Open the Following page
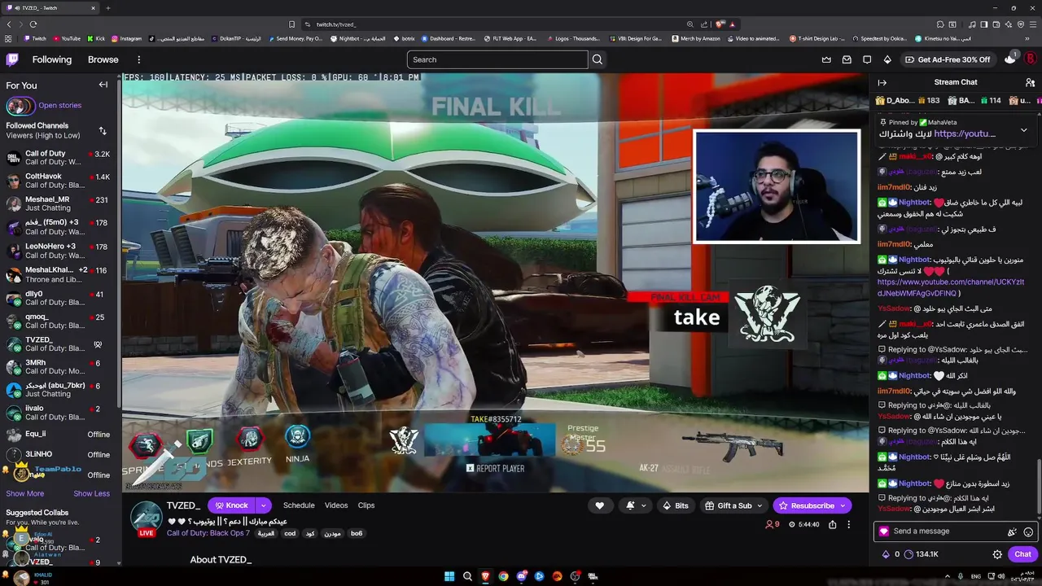Screen dimensions: 1042x586 click(52, 59)
